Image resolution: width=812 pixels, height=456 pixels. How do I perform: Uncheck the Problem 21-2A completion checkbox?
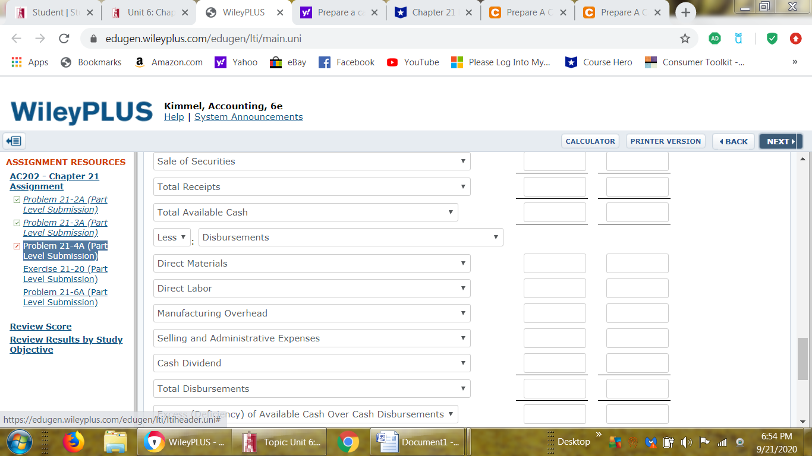(x=15, y=200)
